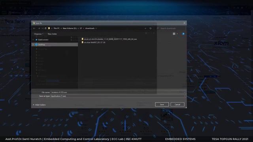Screen dimensions: 253x142
Task: Open the recent locations dropdown arrow
Action: point(42,28)
